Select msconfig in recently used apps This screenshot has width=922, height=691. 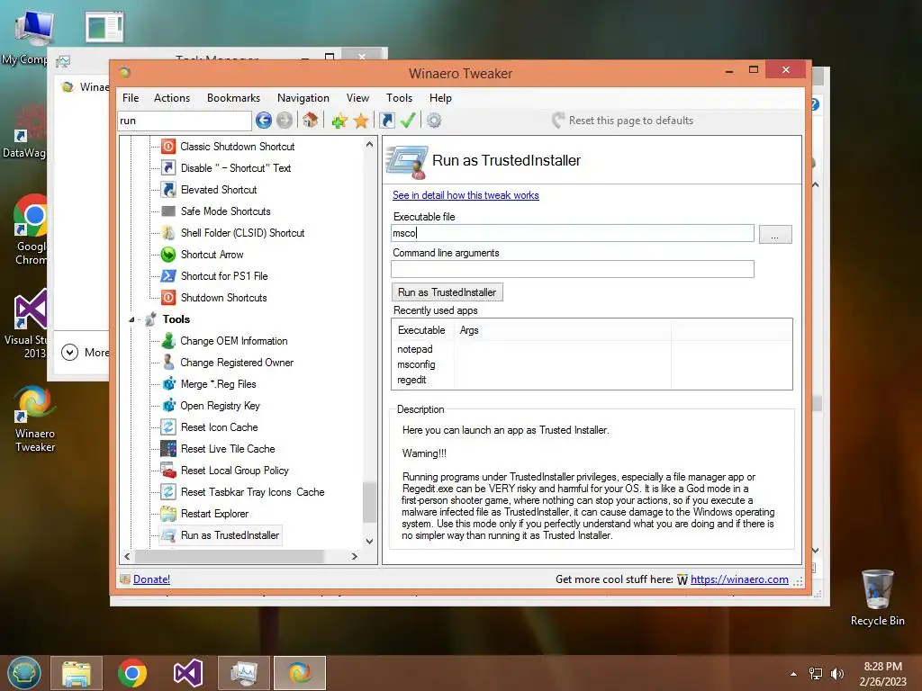coord(416,364)
